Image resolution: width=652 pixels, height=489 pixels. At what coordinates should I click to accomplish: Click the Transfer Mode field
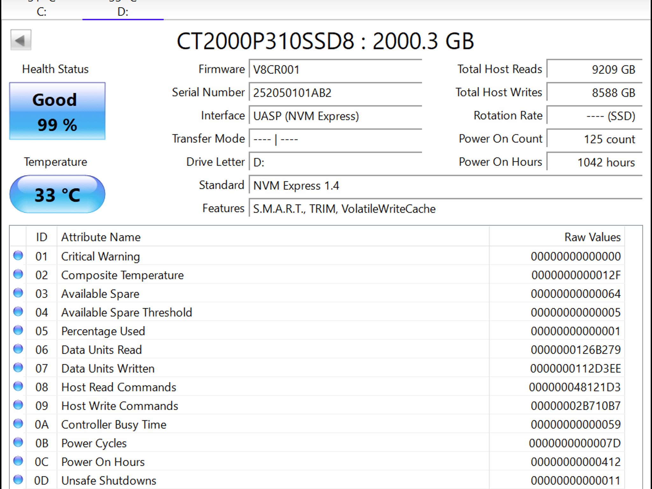pyautogui.click(x=336, y=139)
